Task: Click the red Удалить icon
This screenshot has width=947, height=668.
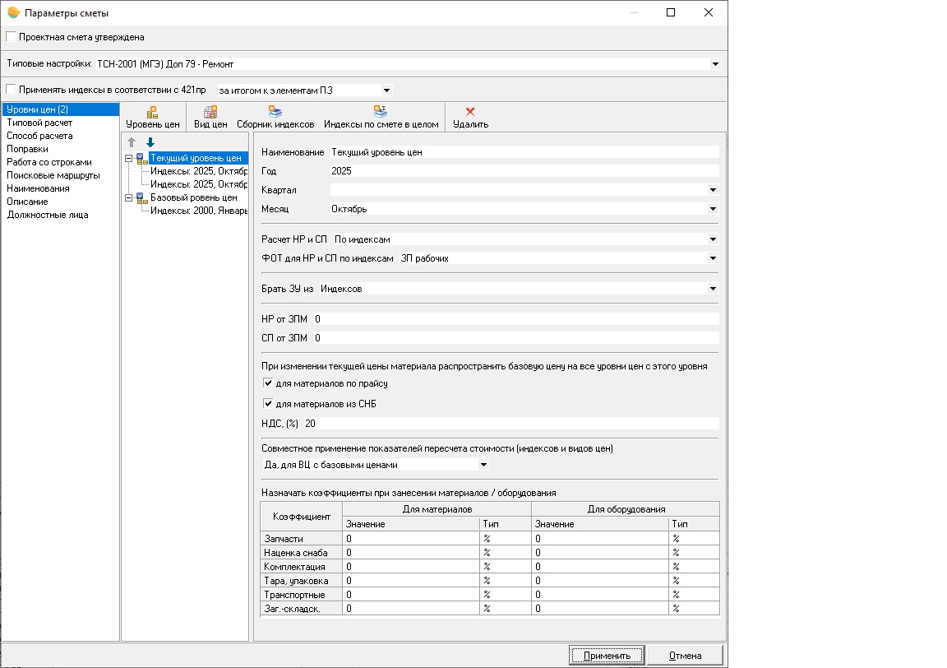Action: coord(470,112)
